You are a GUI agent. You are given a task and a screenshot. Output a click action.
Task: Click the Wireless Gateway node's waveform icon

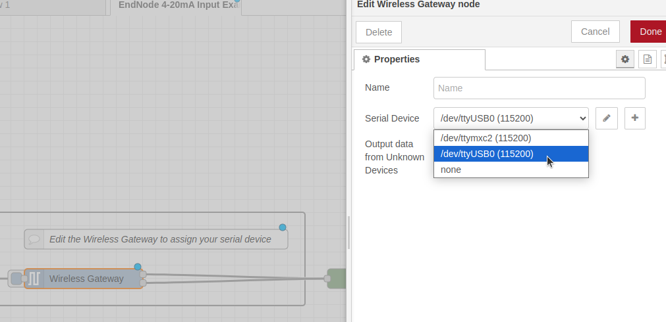tap(34, 279)
